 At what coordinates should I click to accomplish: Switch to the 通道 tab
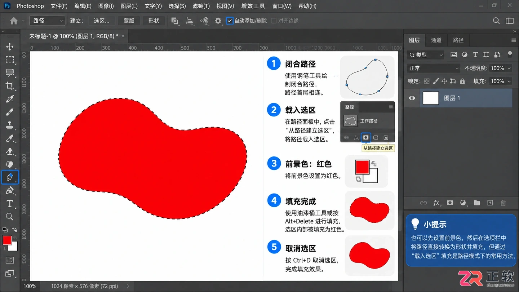[436, 40]
